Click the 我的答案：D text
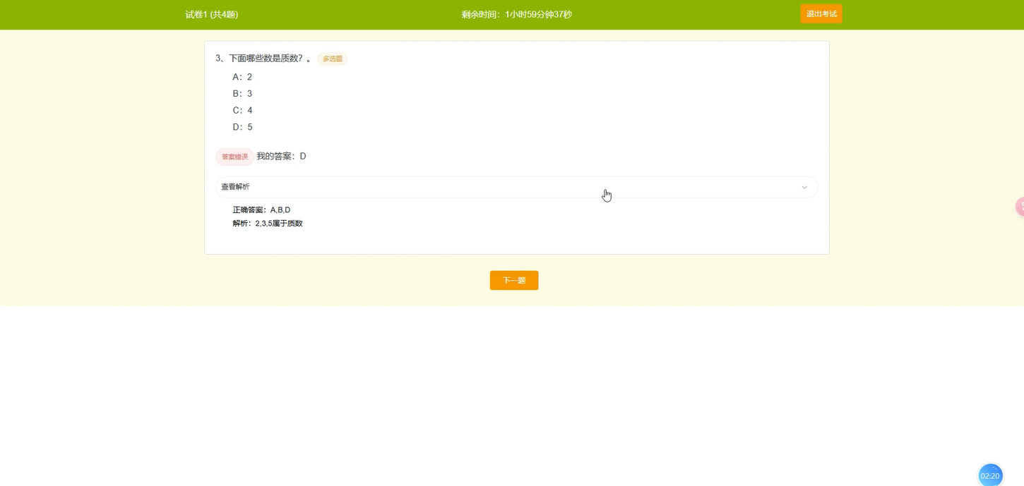Screen dimensions: 1024x486 (x=281, y=157)
